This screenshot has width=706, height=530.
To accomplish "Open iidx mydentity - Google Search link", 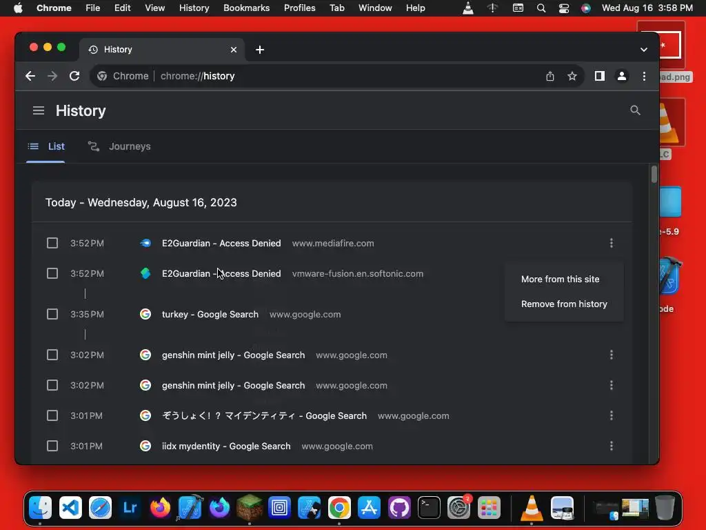I will click(226, 446).
